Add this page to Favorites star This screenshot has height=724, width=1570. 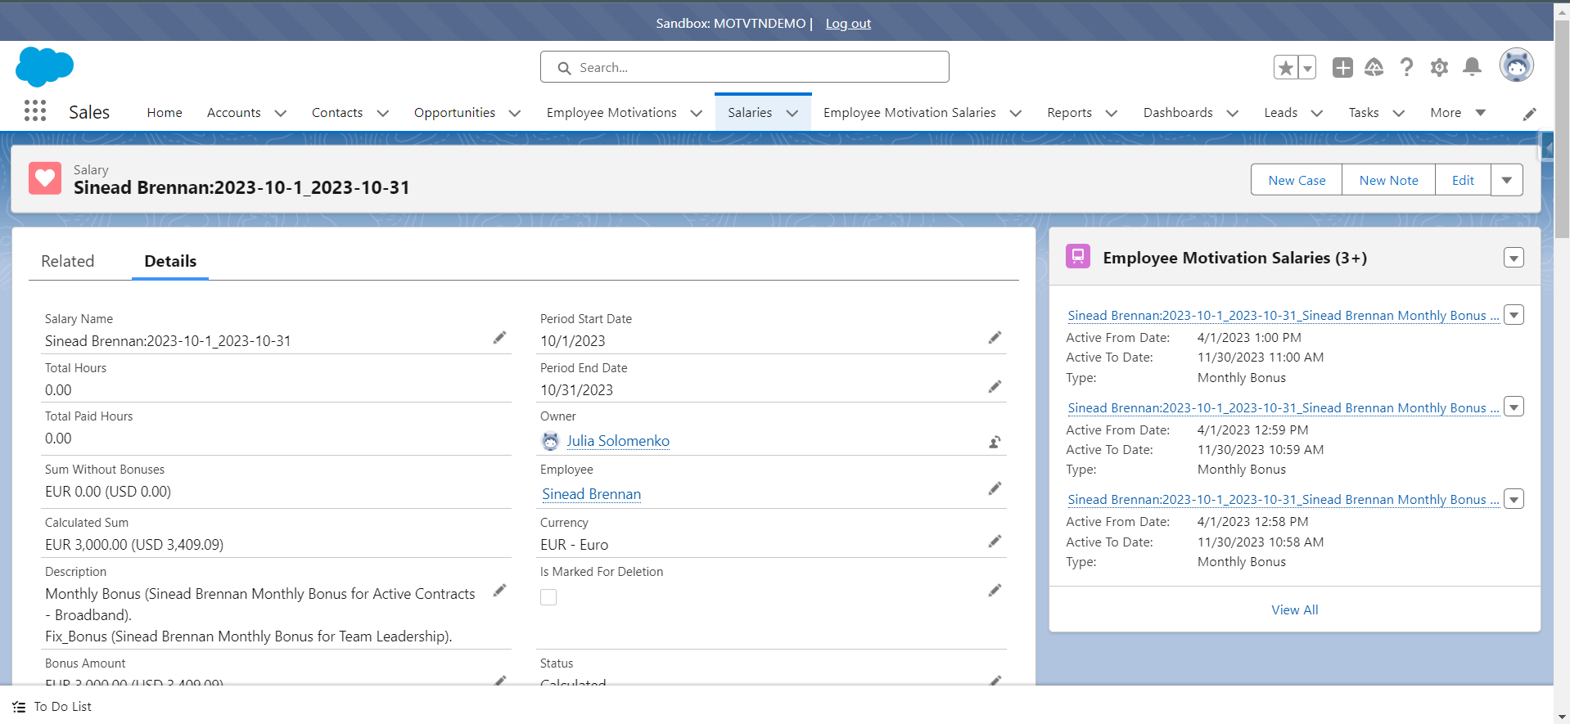(1286, 68)
